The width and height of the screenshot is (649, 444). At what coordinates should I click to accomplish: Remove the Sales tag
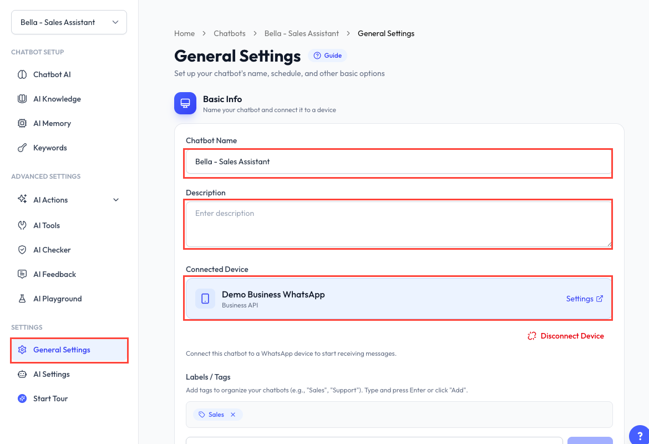click(x=233, y=415)
